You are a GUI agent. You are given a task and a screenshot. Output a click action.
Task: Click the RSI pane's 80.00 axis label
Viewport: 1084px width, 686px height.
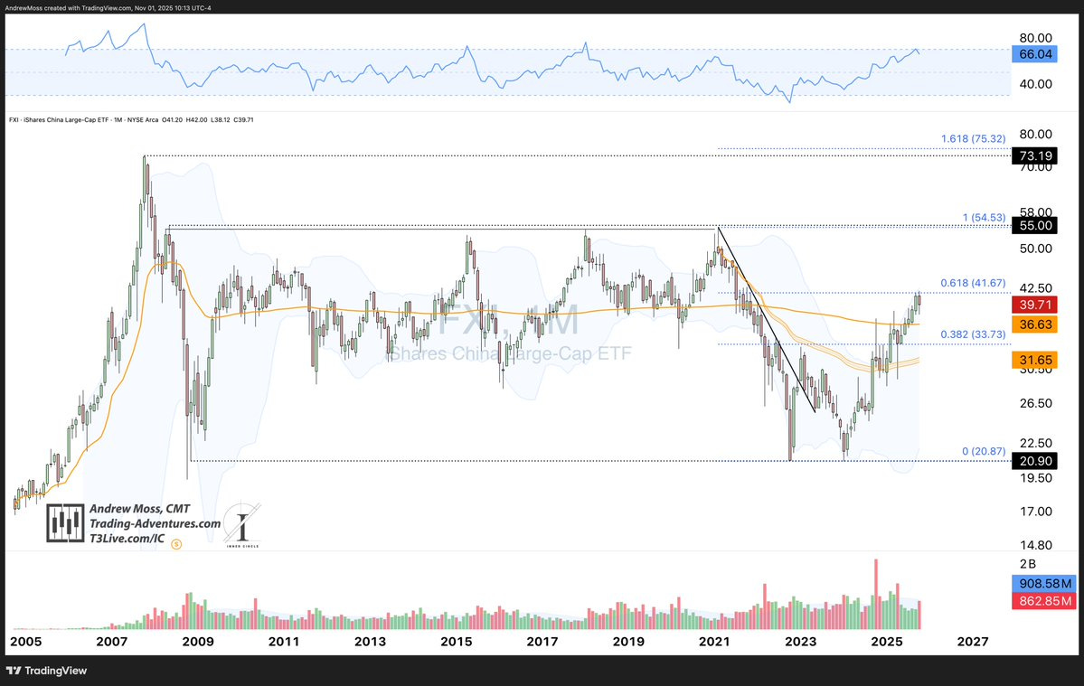click(x=1035, y=38)
